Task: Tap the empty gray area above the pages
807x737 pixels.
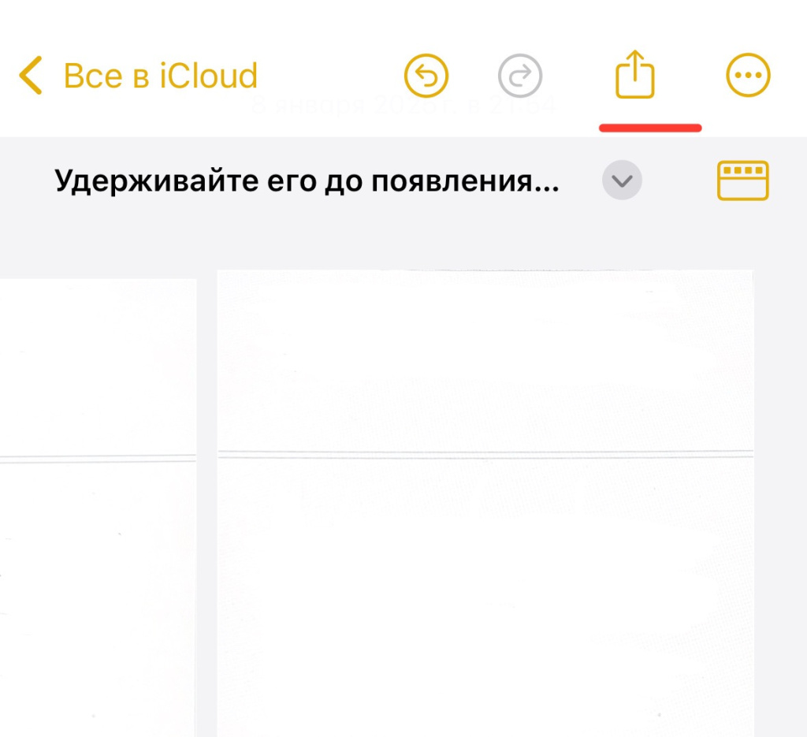Action: pos(403,240)
